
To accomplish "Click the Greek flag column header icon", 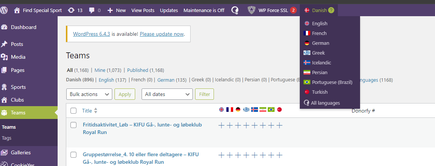I will pos(246,110).
